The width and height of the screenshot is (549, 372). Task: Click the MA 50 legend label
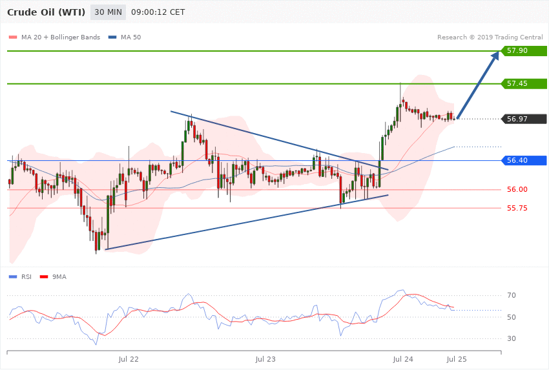[130, 37]
